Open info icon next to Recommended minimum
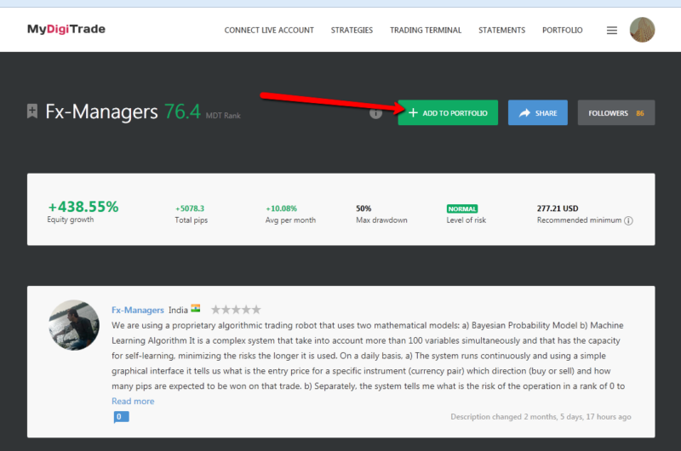Viewport: 681px width, 451px height. [x=628, y=220]
